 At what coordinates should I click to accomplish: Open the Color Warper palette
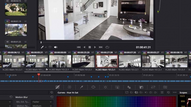70,87
